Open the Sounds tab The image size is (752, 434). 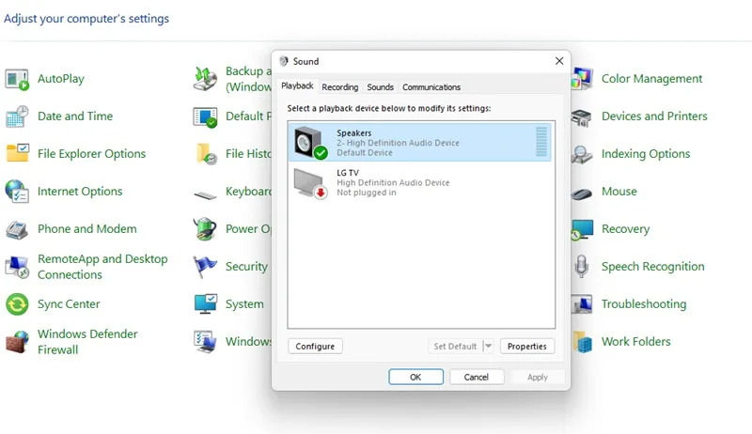point(381,87)
